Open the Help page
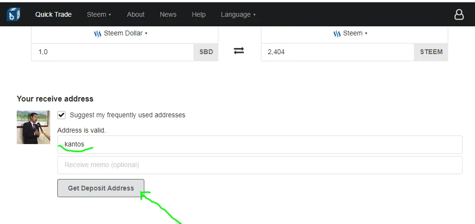Viewport: 475px width, 224px height. [198, 14]
